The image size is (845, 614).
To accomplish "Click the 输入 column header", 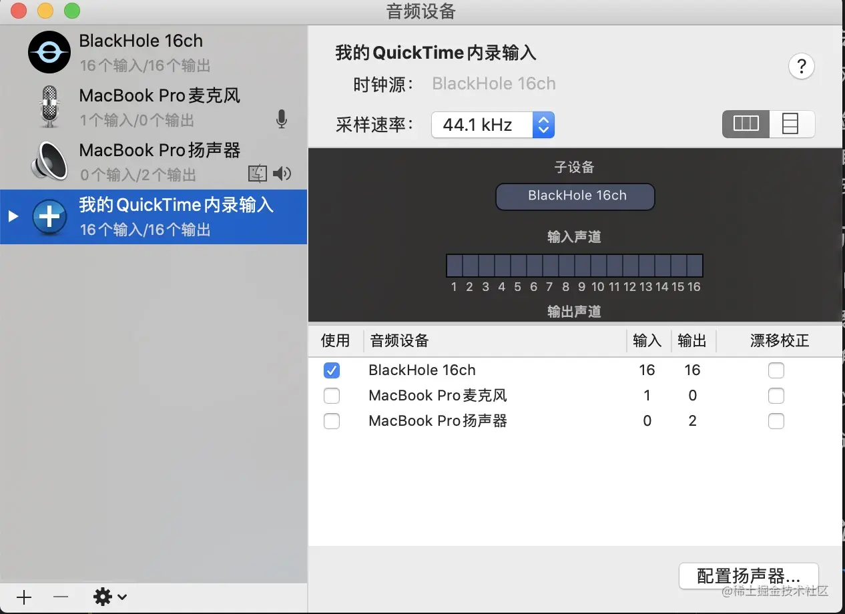I will tap(647, 341).
